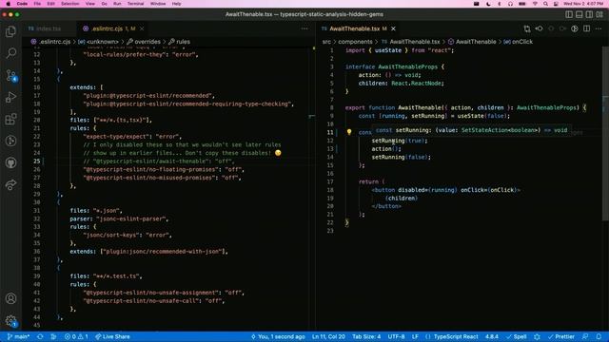Click the components breadcrumb
609x342 pixels.
(355, 42)
